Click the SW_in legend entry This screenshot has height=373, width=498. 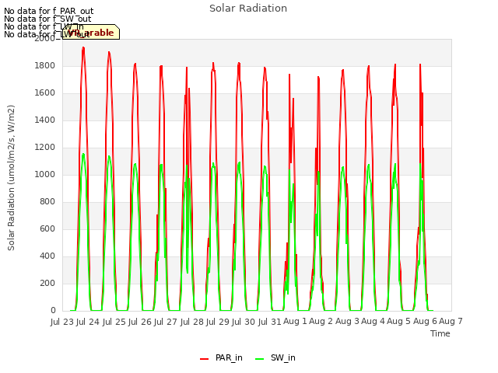tap(275, 357)
